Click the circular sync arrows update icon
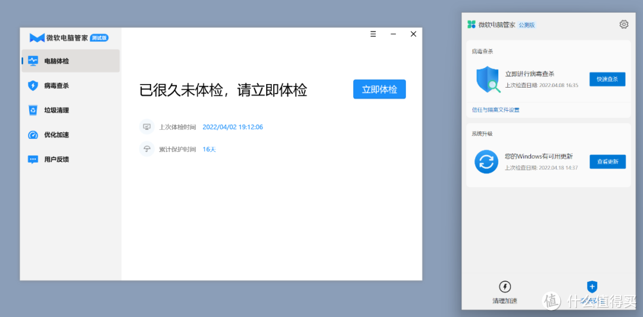643x317 pixels. (x=486, y=162)
